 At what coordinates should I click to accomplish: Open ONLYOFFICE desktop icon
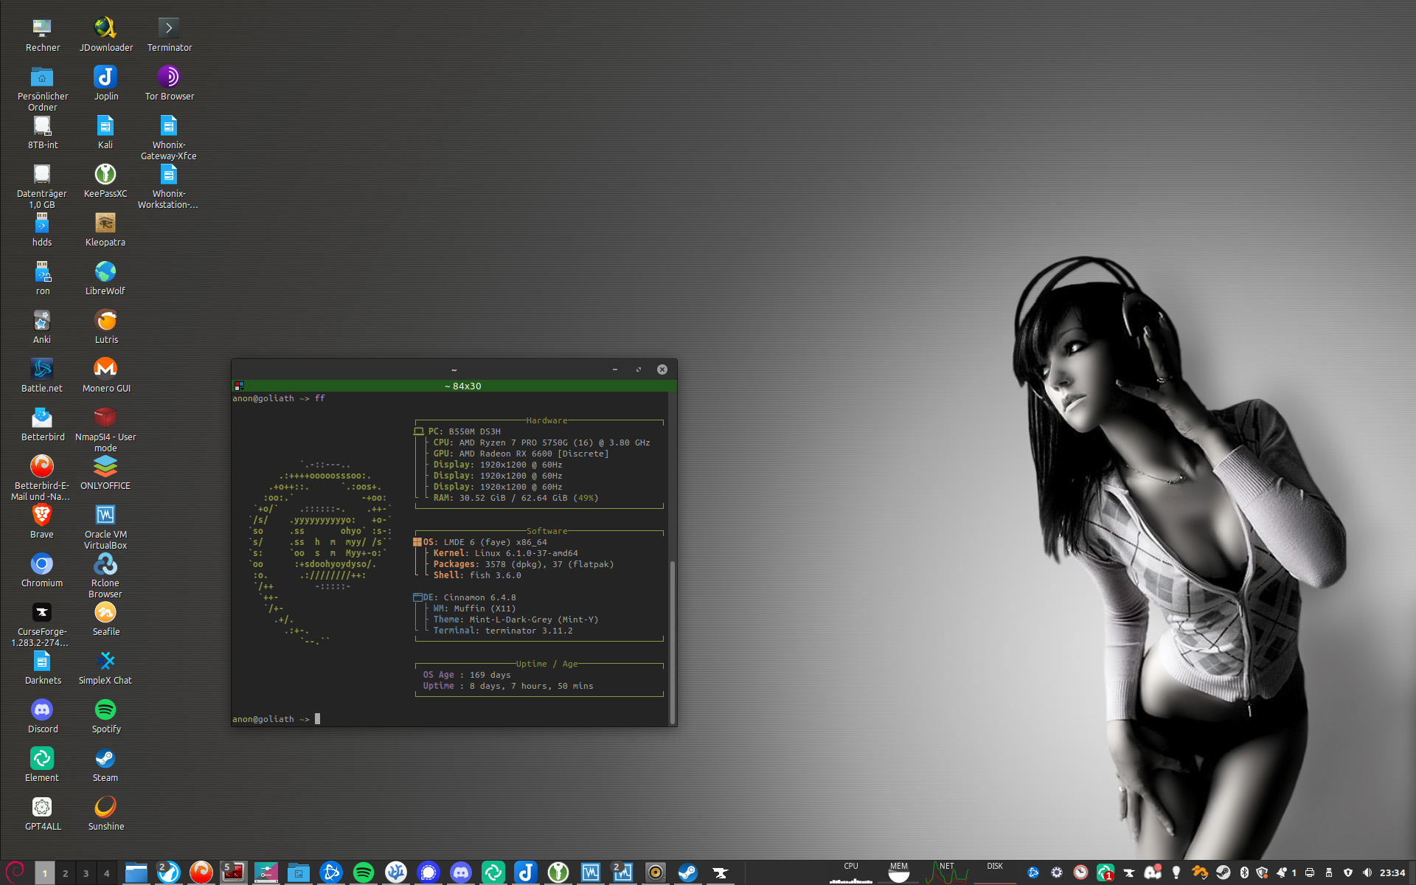click(105, 473)
